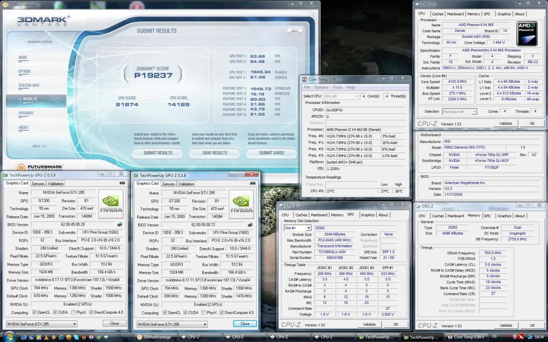Click the Core Temp title bar icon
The width and height of the screenshot is (548, 342).
pyautogui.click(x=304, y=79)
